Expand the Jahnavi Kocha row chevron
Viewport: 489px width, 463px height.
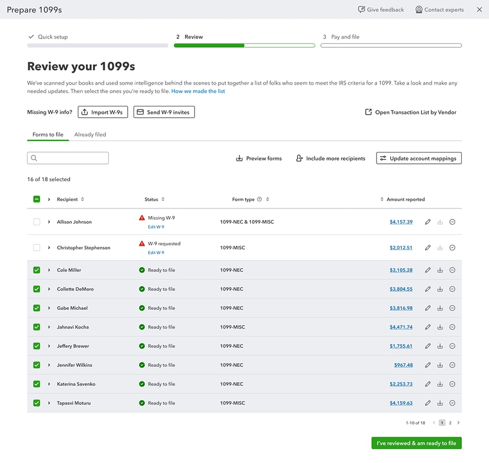(49, 327)
